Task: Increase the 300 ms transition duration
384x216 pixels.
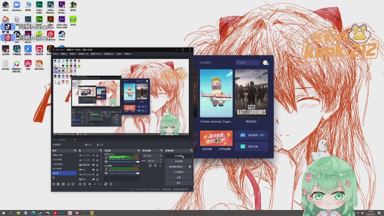Action: click(161, 160)
